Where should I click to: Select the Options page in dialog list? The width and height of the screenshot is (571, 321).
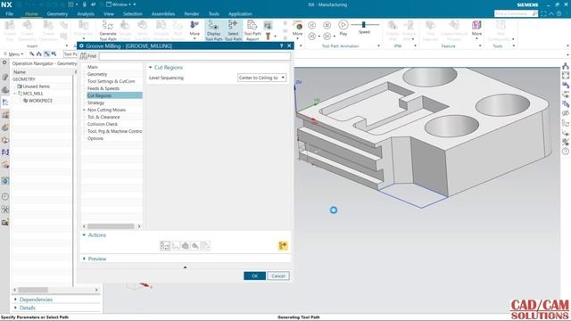pos(95,139)
